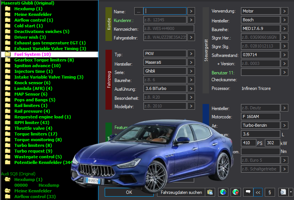Select Airflow control (33) under Audi SQ8
The image size is (294, 200).
coord(35,197)
